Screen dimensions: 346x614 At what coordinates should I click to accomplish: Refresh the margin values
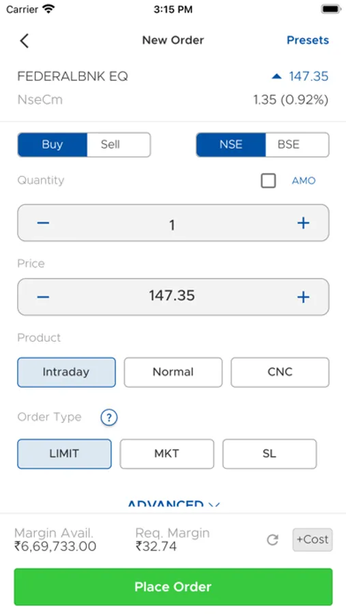coord(272,540)
